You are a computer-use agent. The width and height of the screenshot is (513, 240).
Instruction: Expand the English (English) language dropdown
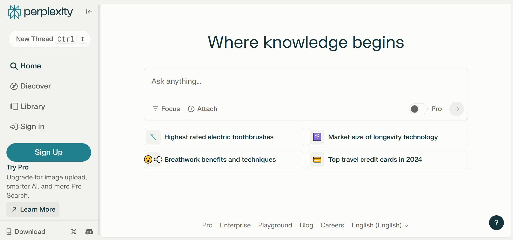point(380,225)
